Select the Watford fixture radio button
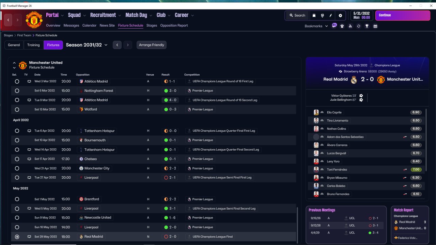436x245 pixels. [17, 110]
